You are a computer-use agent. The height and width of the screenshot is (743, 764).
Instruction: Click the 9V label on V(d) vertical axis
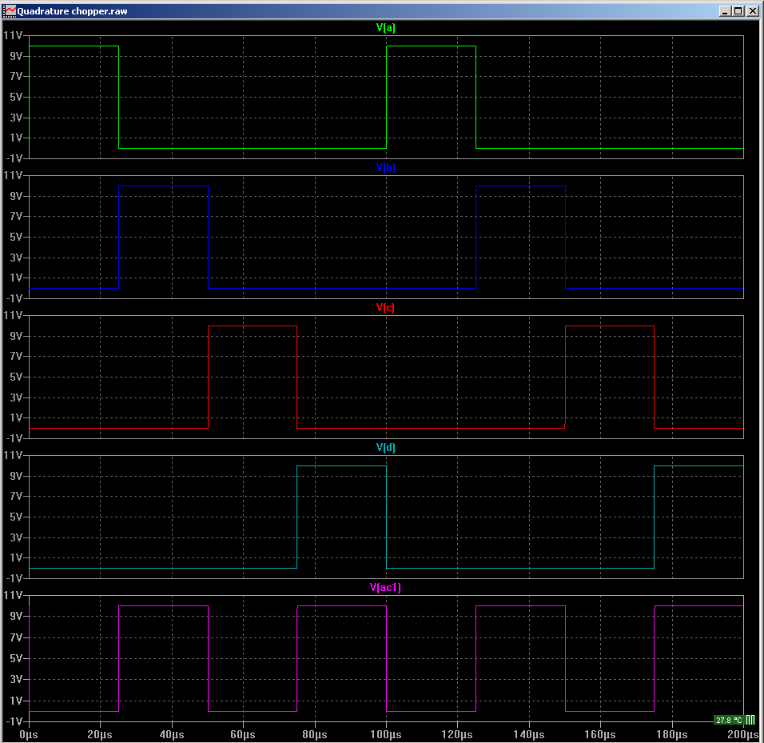coord(15,476)
